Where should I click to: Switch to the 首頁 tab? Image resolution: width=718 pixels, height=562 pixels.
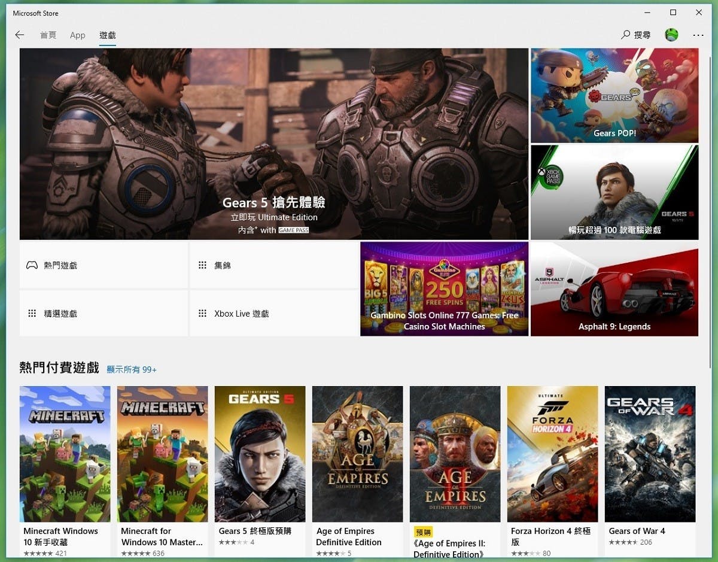click(x=48, y=35)
